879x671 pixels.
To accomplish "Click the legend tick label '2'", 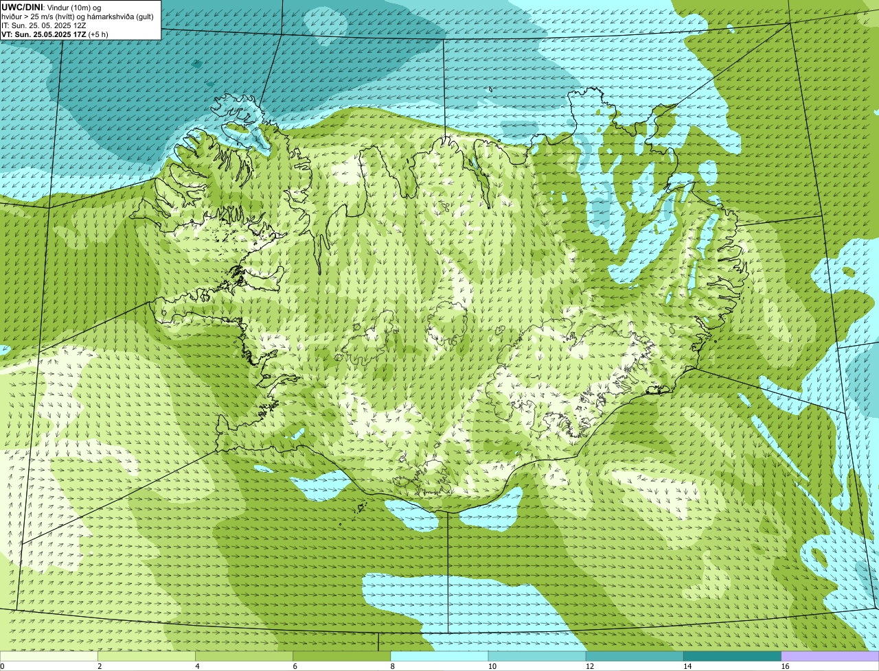I will click(100, 666).
